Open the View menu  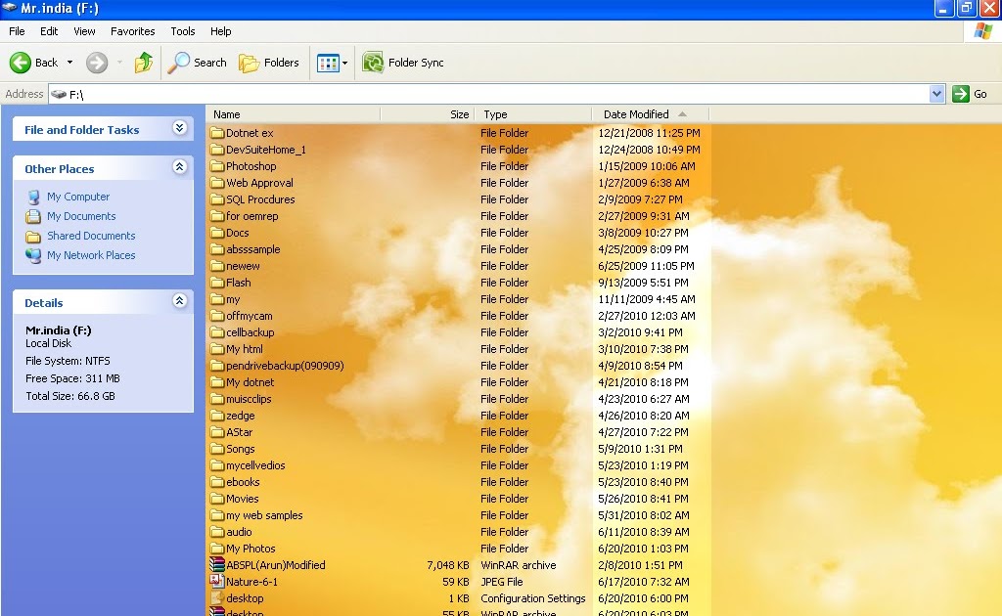coord(84,30)
